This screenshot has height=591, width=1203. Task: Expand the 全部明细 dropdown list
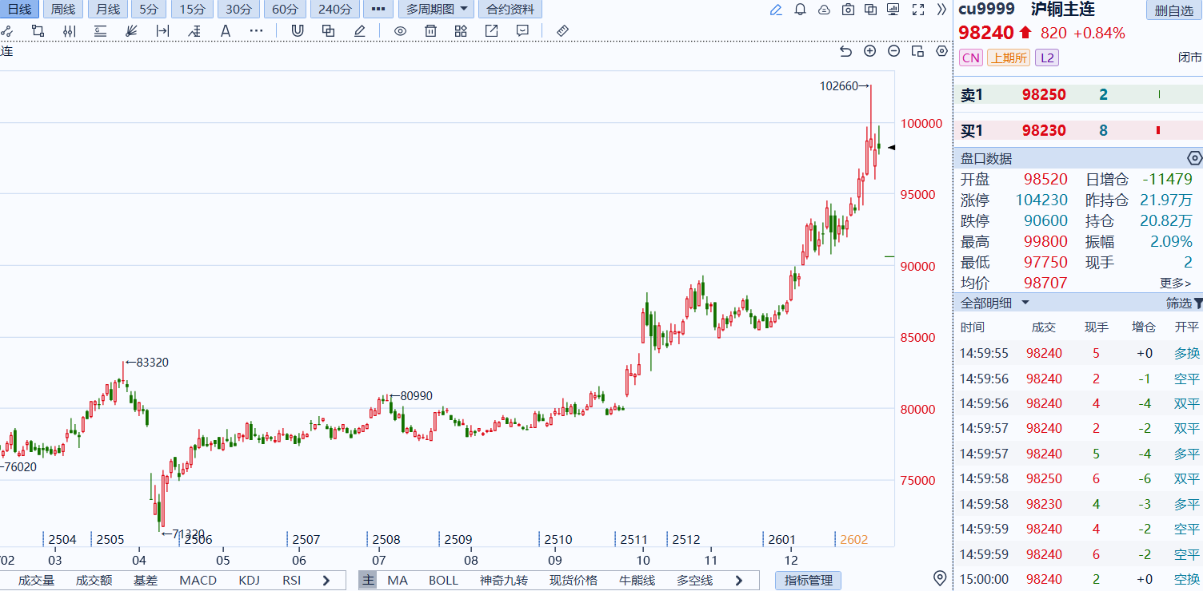point(995,303)
